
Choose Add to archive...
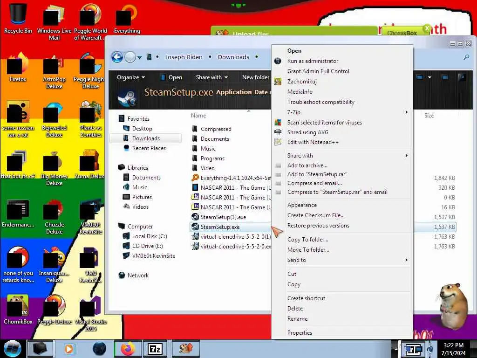[342, 165]
